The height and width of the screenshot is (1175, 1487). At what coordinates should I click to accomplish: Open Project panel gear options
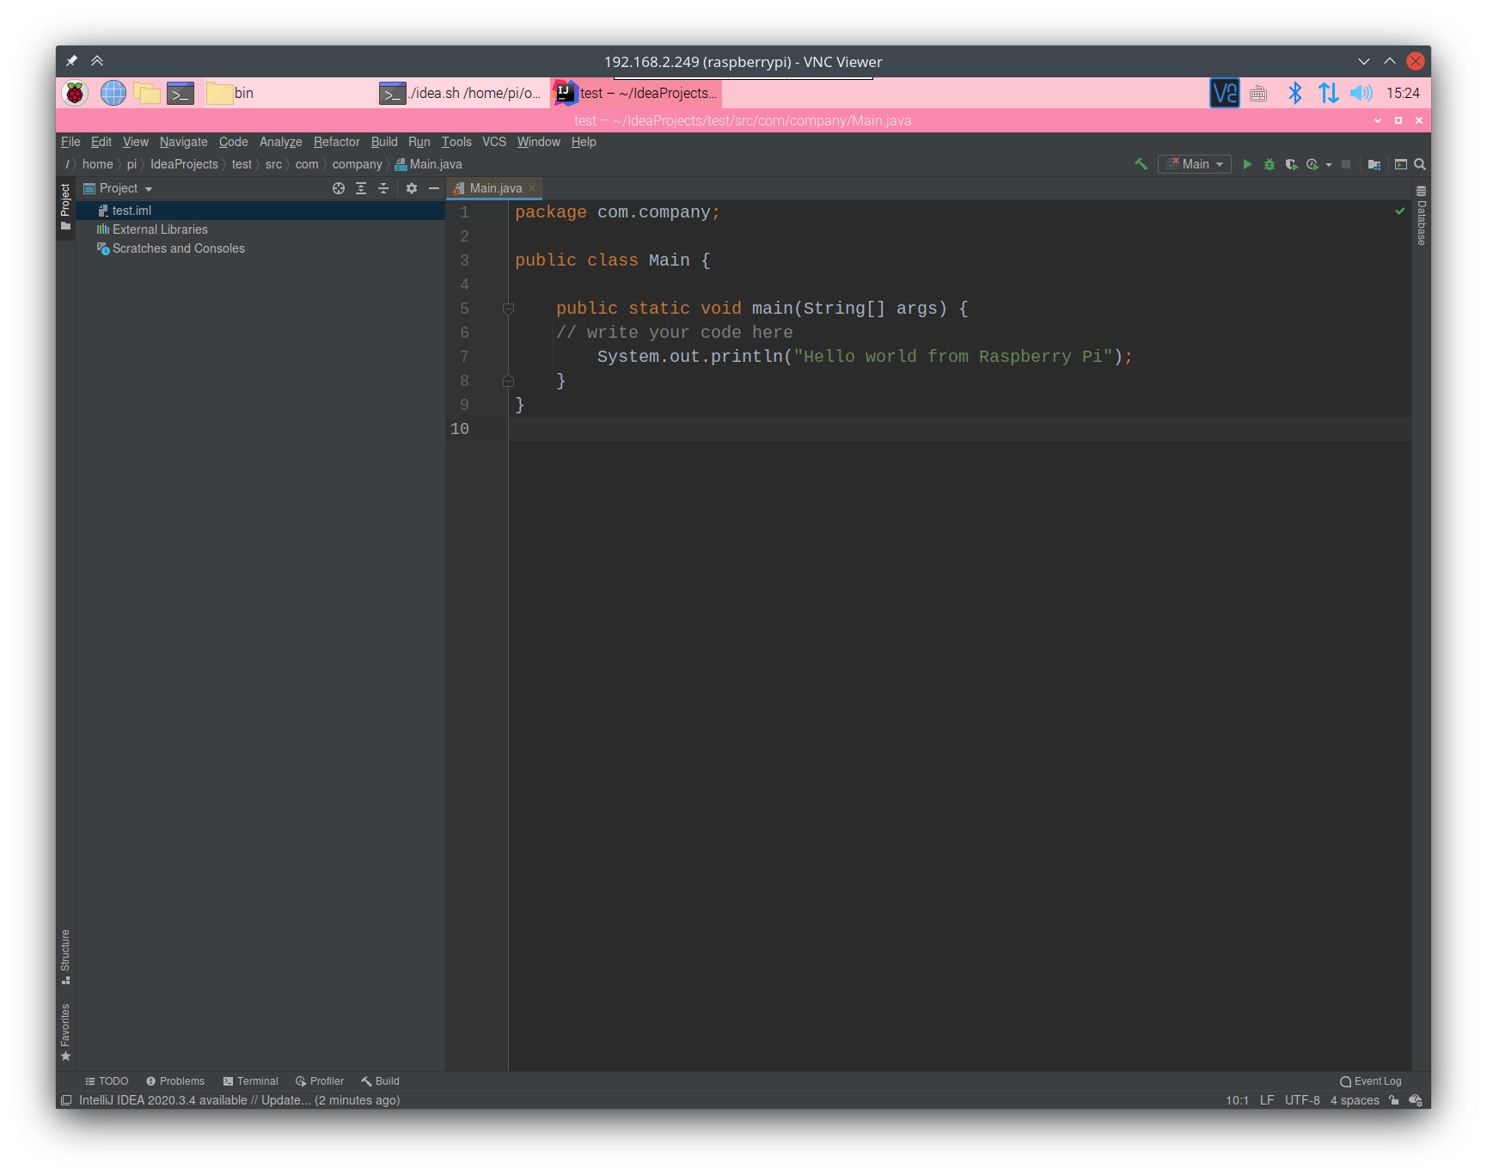click(x=412, y=188)
